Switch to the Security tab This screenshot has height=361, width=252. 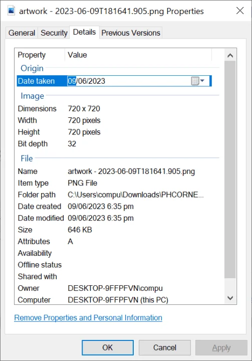(54, 33)
